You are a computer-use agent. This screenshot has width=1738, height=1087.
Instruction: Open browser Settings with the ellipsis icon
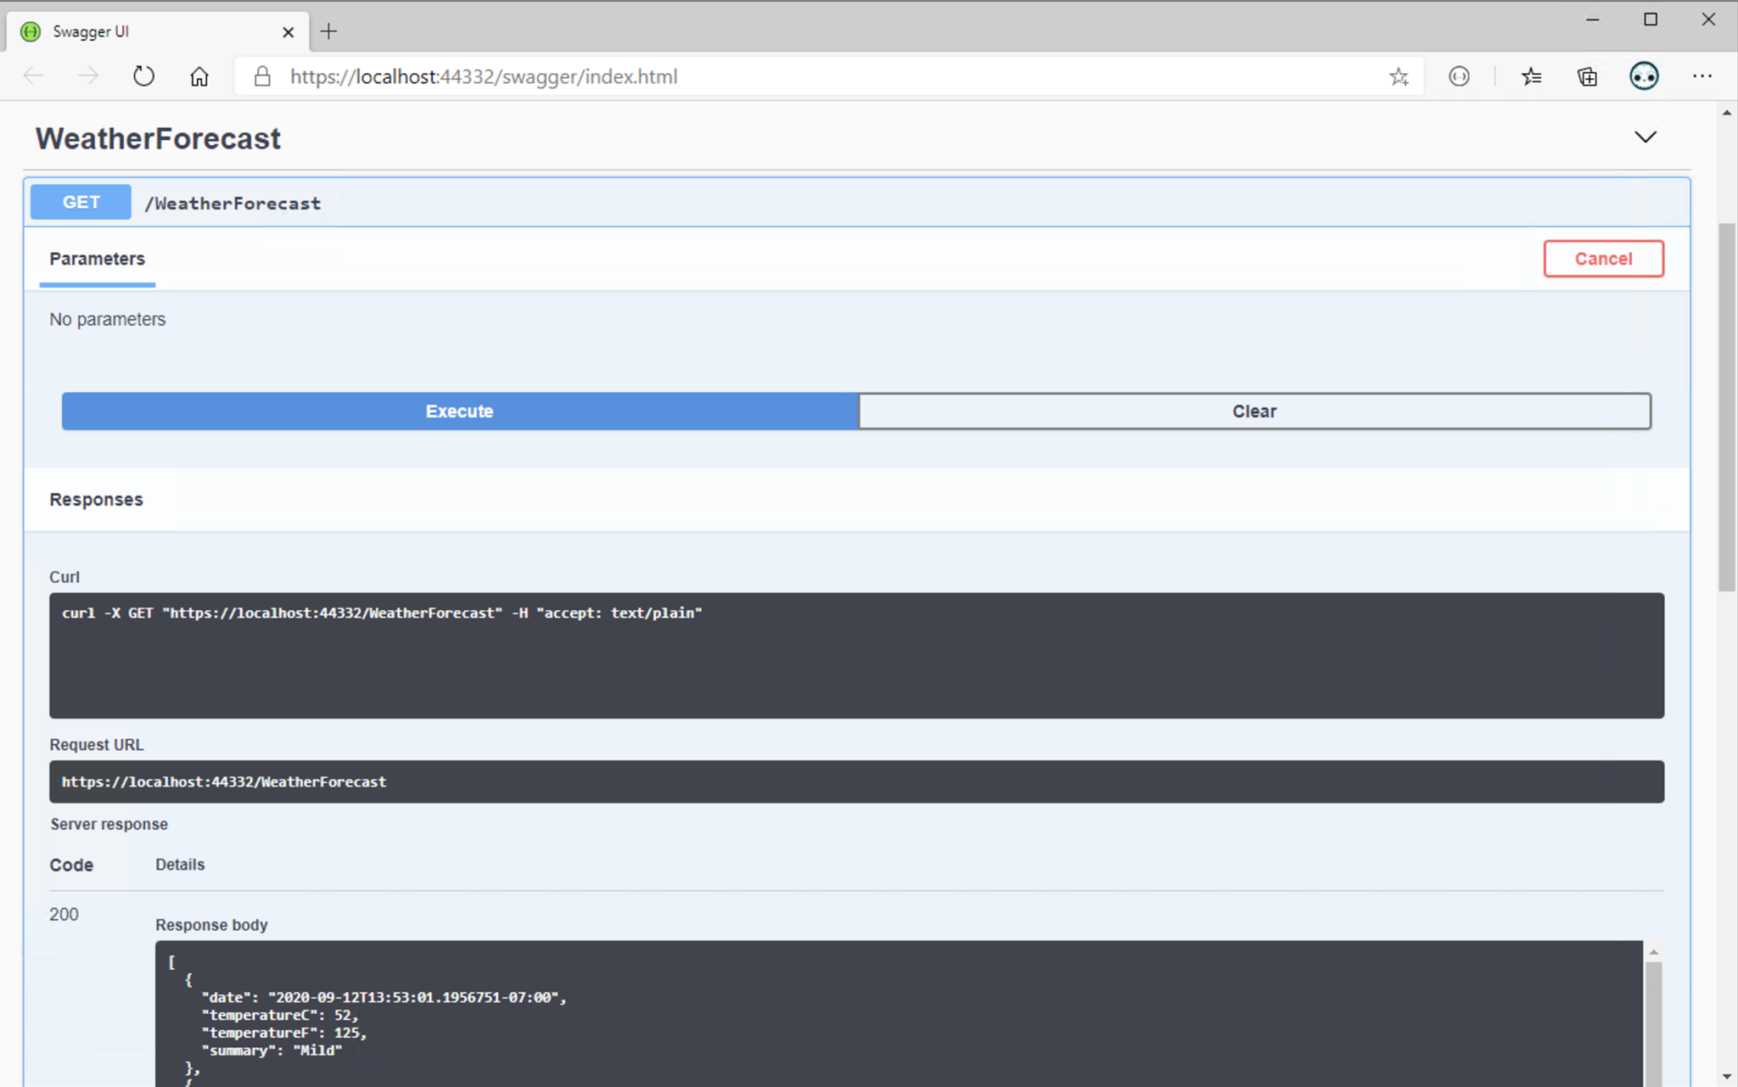1703,76
